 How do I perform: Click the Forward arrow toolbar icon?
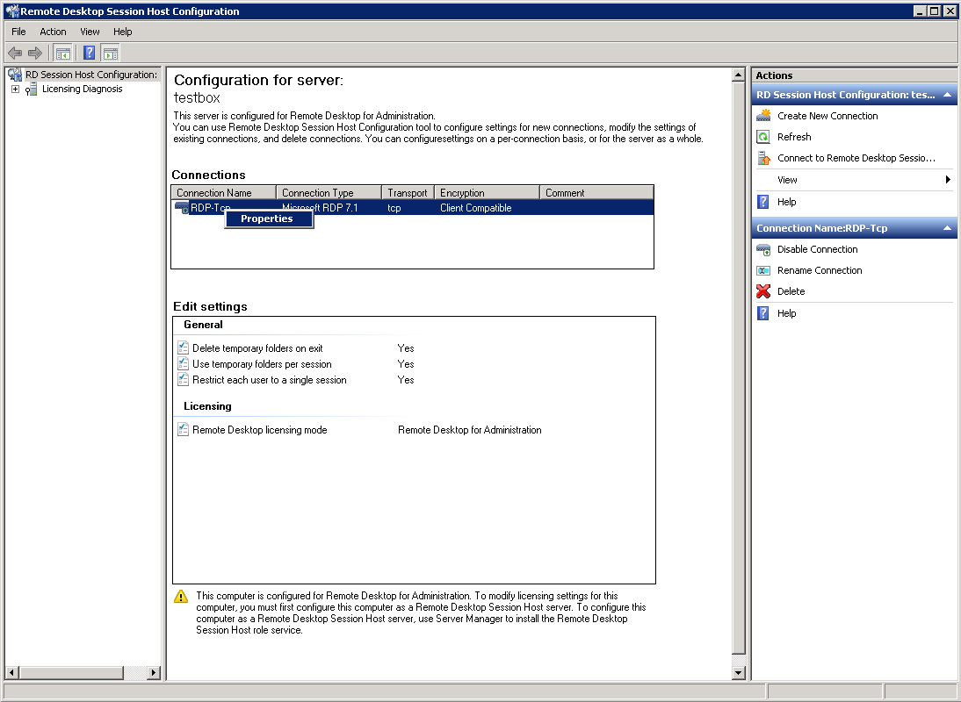click(x=35, y=54)
